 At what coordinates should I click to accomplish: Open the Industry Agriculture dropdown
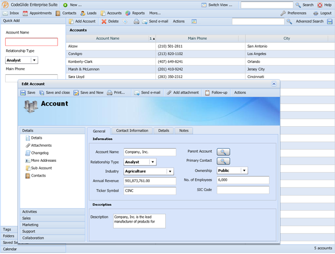click(x=170, y=171)
